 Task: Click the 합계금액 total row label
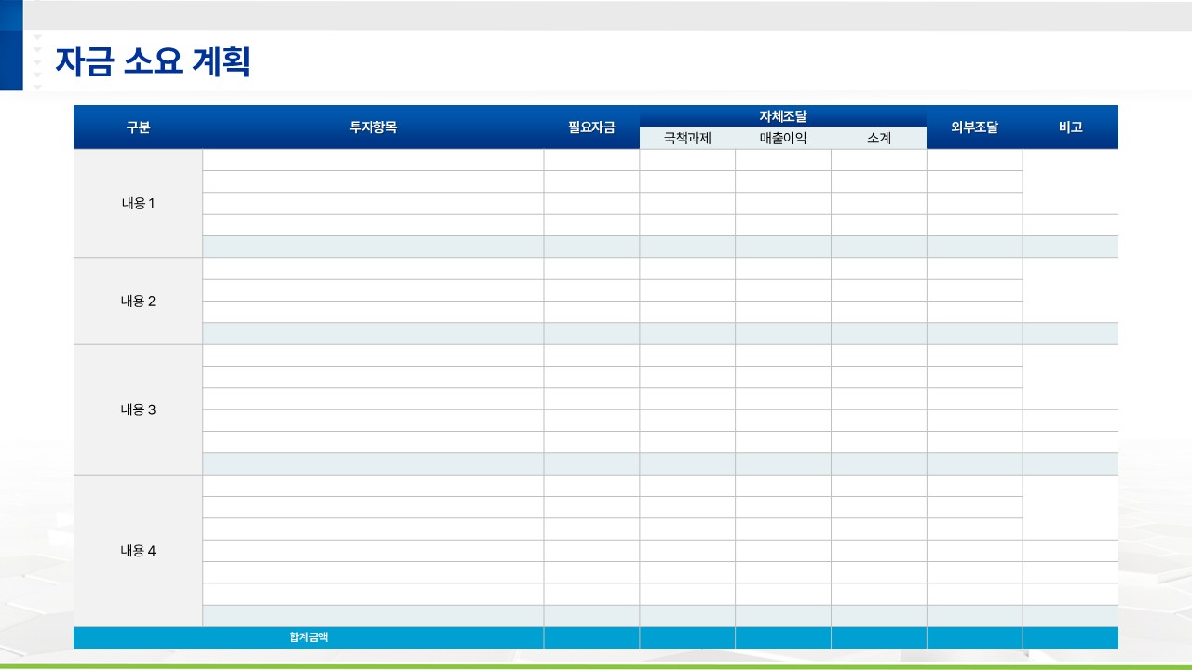pyautogui.click(x=308, y=637)
